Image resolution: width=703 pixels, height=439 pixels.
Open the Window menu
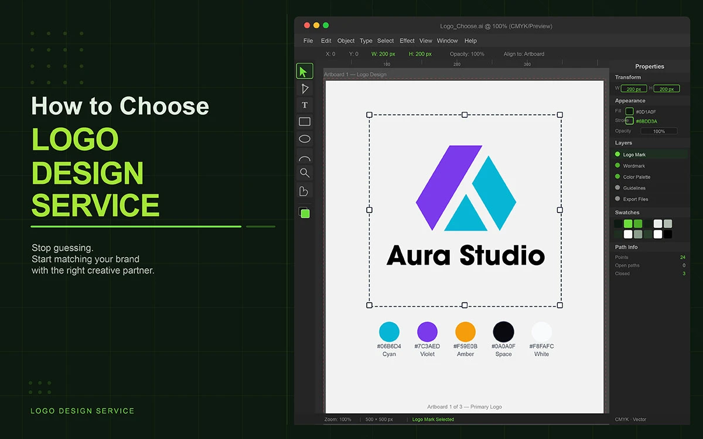point(448,41)
